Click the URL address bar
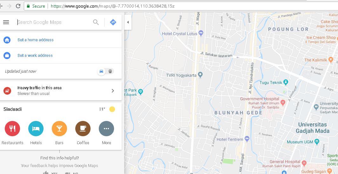Viewport: 338px width, 174px height. tap(181, 6)
